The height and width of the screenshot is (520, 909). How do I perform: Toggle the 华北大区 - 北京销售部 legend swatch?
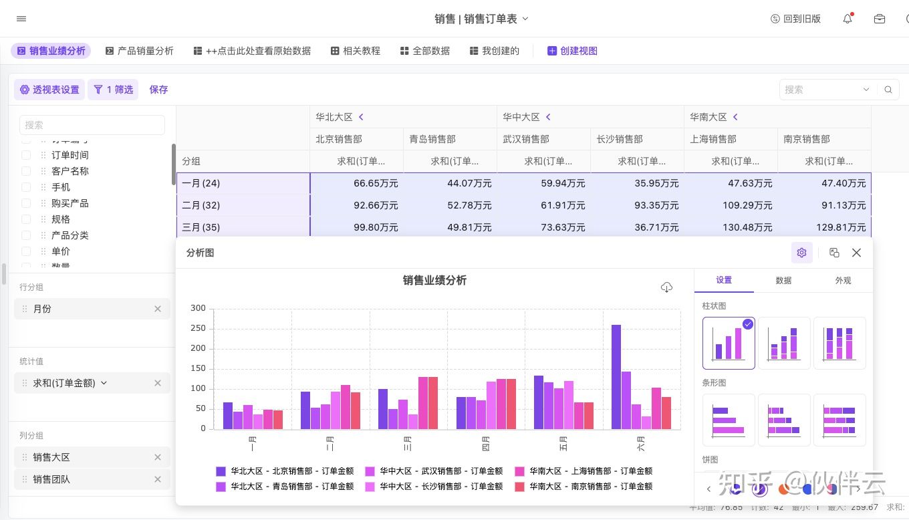coord(221,471)
